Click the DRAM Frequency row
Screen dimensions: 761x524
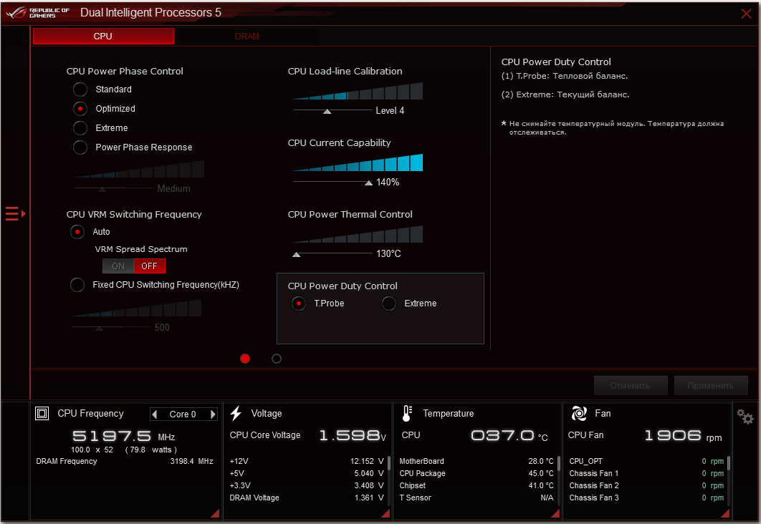tap(125, 461)
